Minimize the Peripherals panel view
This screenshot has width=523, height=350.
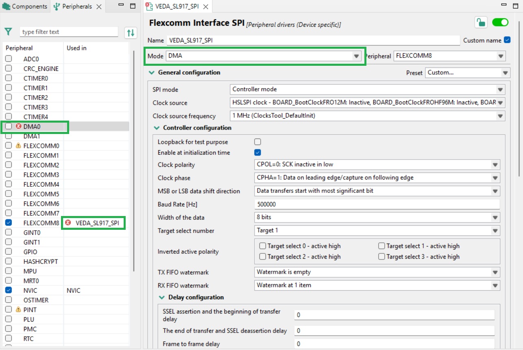point(121,6)
